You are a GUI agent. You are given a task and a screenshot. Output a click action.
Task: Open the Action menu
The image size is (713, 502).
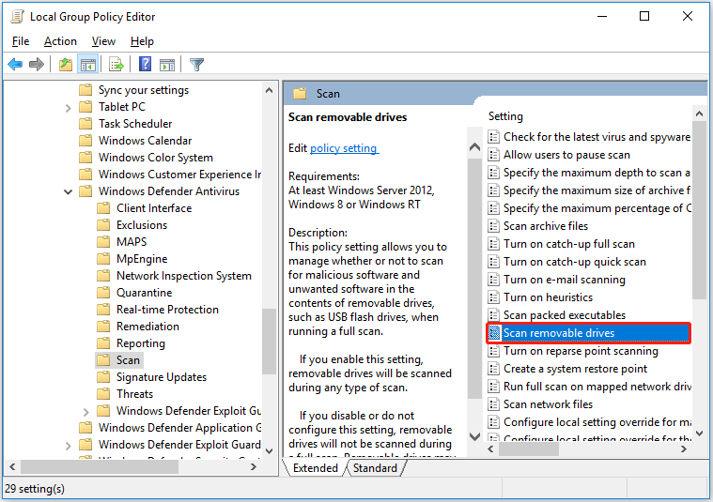(x=60, y=41)
